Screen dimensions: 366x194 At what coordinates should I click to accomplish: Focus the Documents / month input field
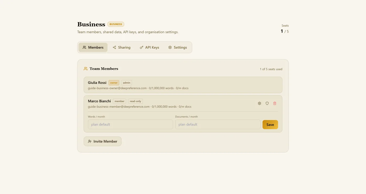tap(218, 124)
